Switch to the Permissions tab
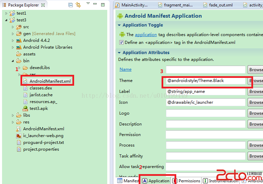 pos(186,181)
